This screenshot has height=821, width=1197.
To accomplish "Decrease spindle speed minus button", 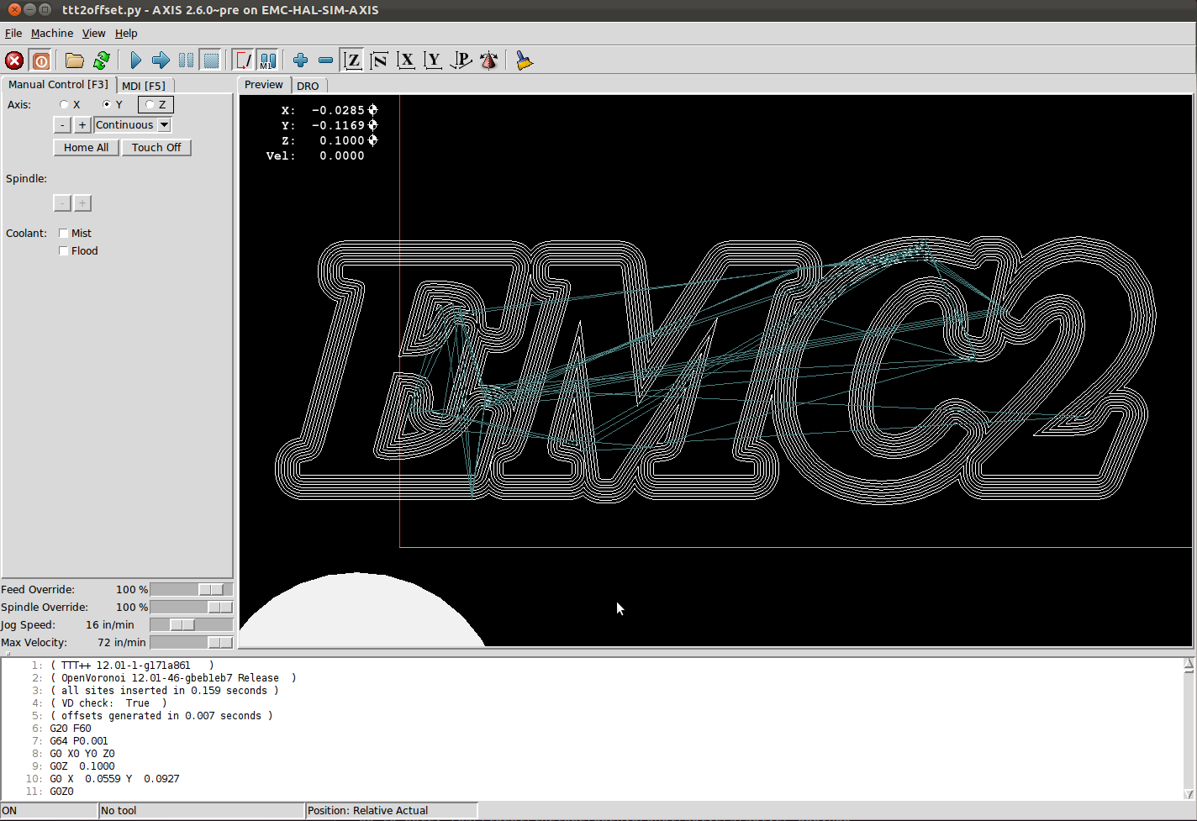I will coord(62,203).
